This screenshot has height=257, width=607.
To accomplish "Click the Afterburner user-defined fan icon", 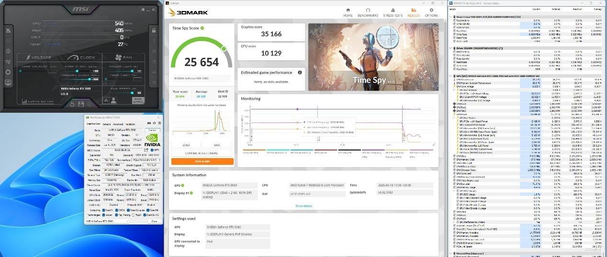I will pyautogui.click(x=113, y=101).
